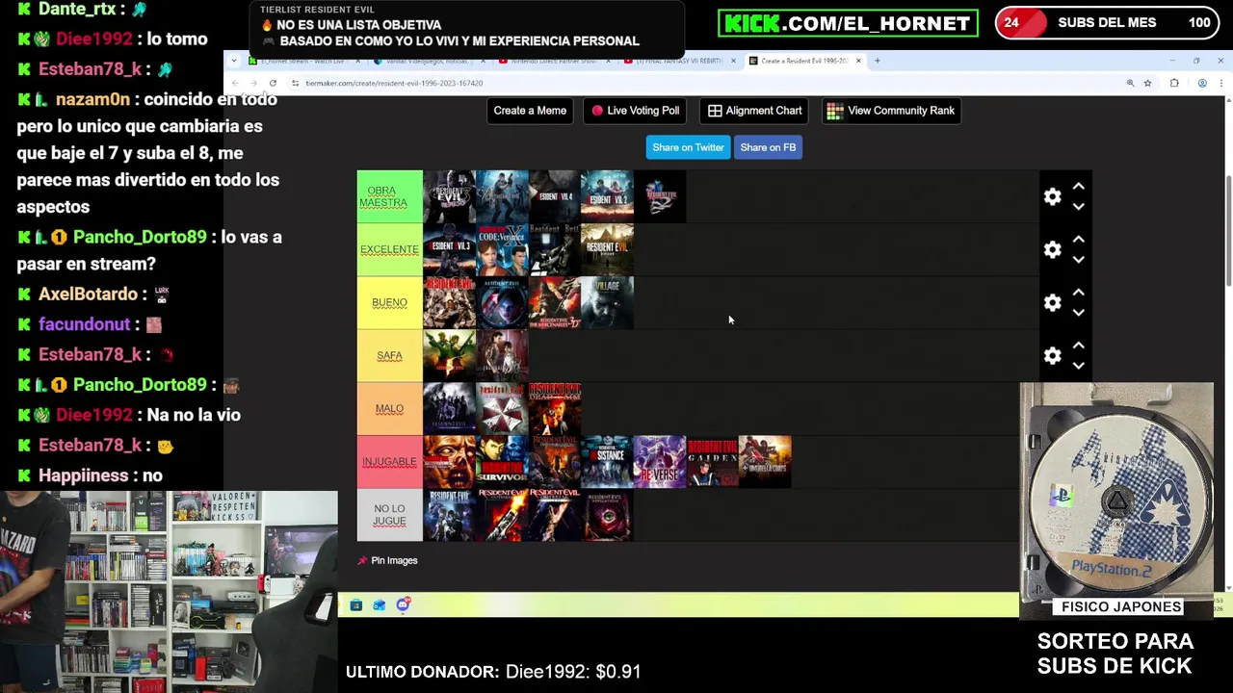Image resolution: width=1233 pixels, height=693 pixels.
Task: Move EXCELENTE tier down with arrow
Action: point(1079,259)
